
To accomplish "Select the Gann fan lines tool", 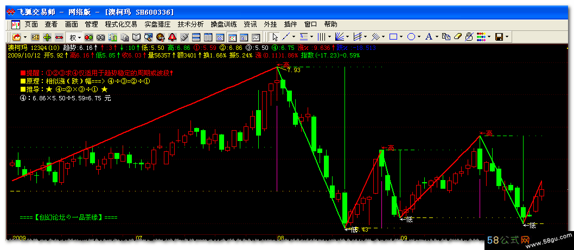I will pos(340,37).
